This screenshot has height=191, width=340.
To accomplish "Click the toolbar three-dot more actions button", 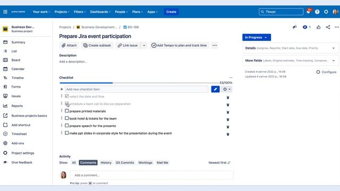I will [x=215, y=45].
